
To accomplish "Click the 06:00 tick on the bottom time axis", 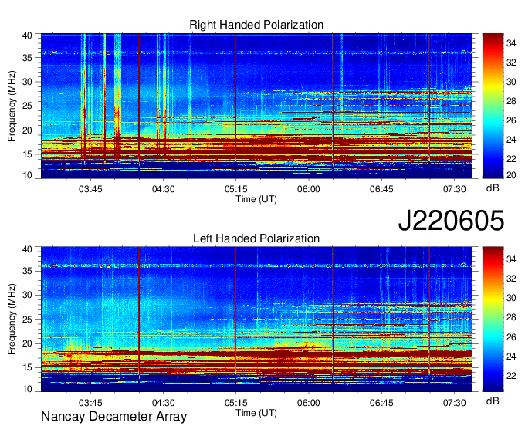I will coord(308,403).
